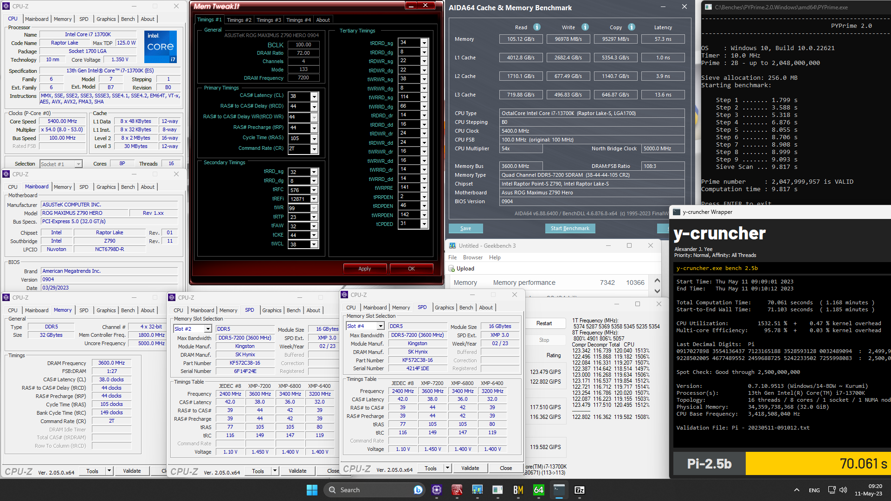
Task: Open Slot #4 memory slot dropdown
Action: coord(381,326)
